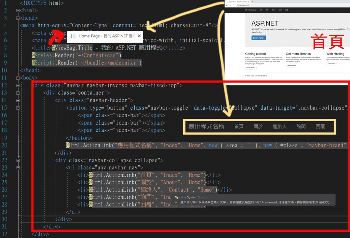Click the browser back arrow

click(227, 5)
